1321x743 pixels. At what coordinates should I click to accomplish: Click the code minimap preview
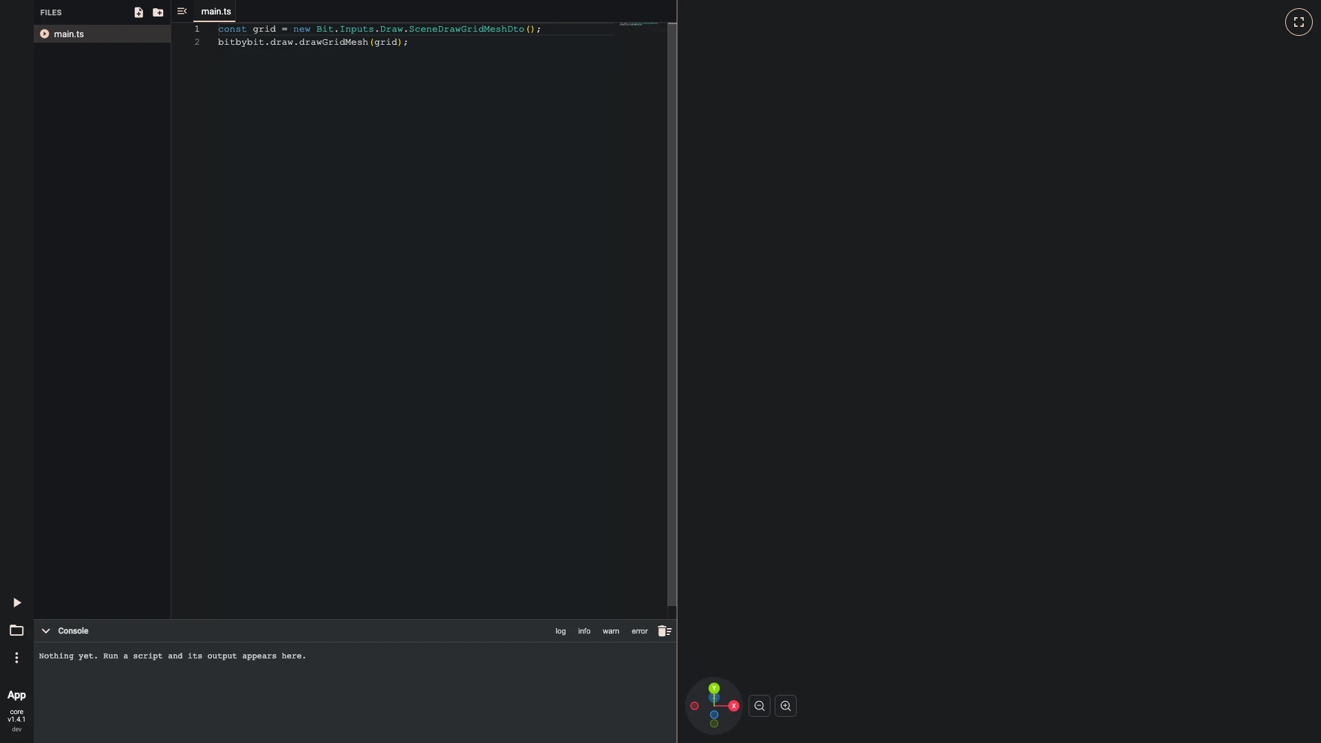tap(639, 25)
